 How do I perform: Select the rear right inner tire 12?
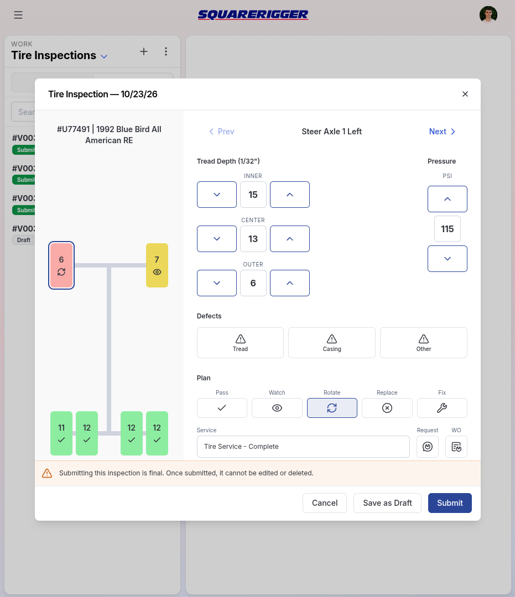coord(132,433)
